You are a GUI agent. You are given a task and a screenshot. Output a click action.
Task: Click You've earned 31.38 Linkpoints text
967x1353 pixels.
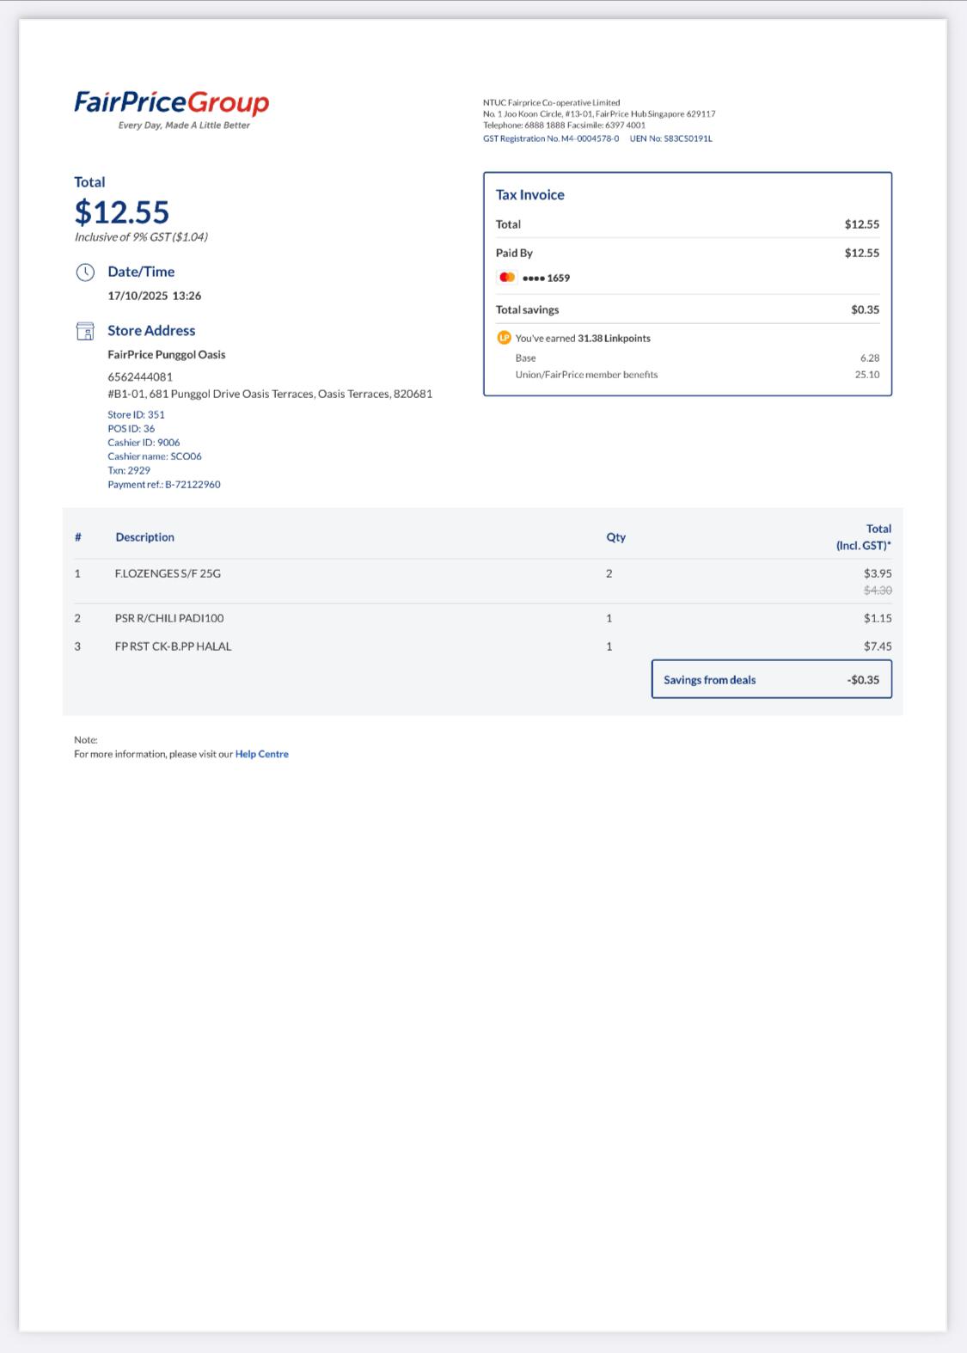[583, 339]
